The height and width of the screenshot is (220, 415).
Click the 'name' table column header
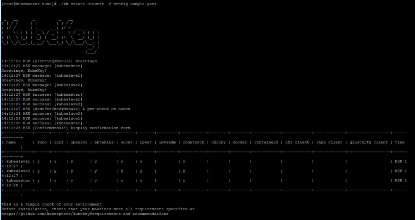coord(11,142)
